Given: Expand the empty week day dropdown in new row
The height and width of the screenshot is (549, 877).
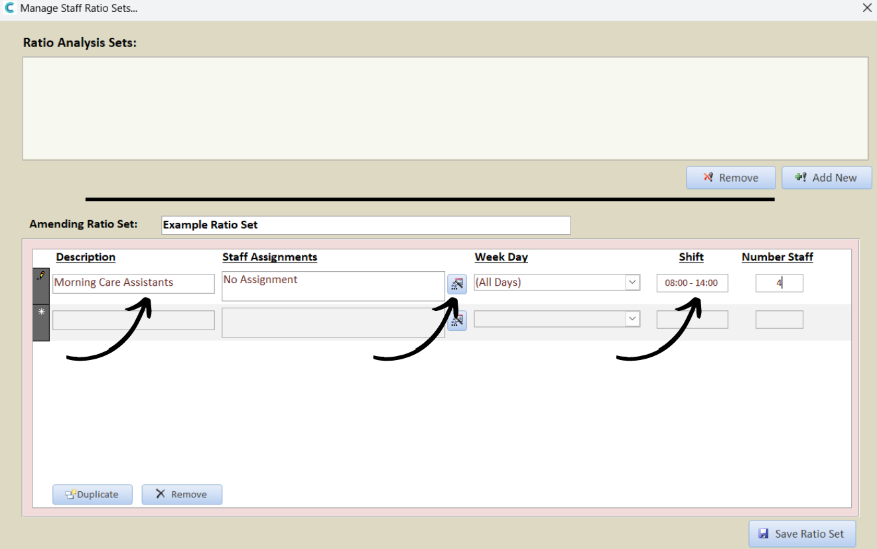Looking at the screenshot, I should click(632, 319).
